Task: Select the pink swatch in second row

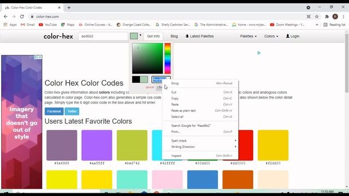Action: pos(167,180)
